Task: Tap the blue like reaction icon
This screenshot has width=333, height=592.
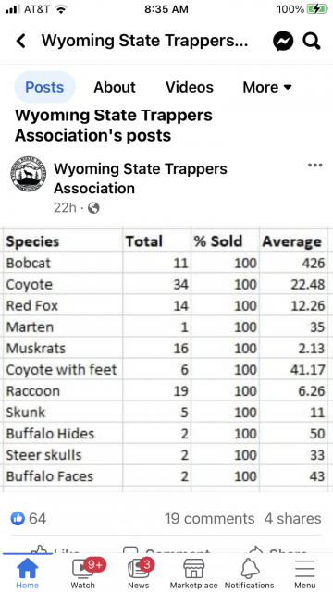Action: [18, 518]
